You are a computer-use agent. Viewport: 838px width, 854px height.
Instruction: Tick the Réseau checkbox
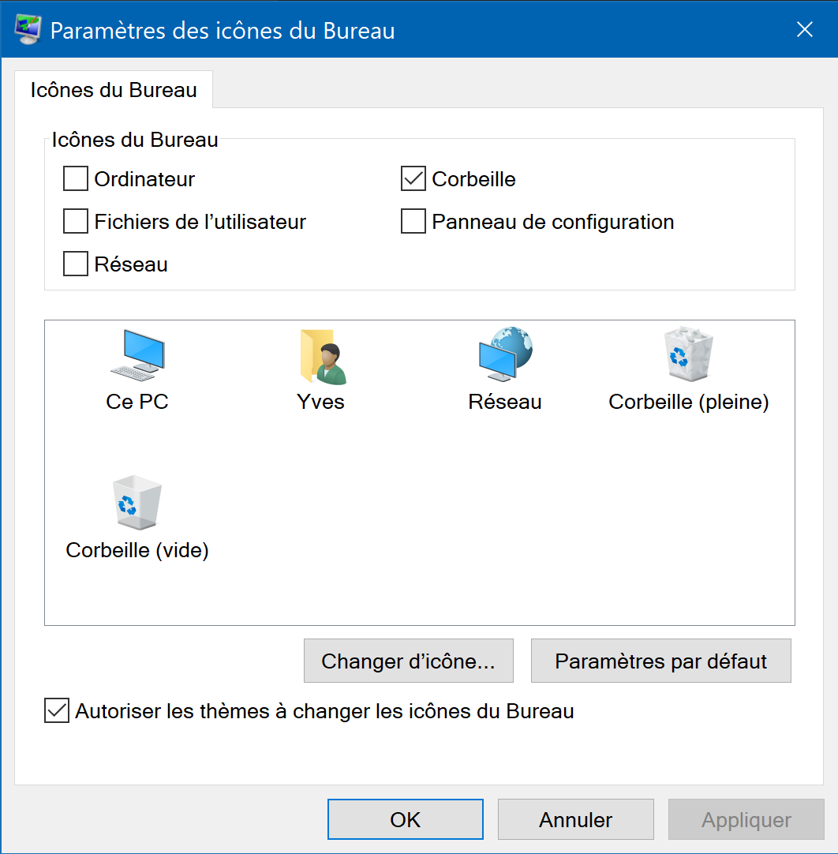(x=76, y=264)
